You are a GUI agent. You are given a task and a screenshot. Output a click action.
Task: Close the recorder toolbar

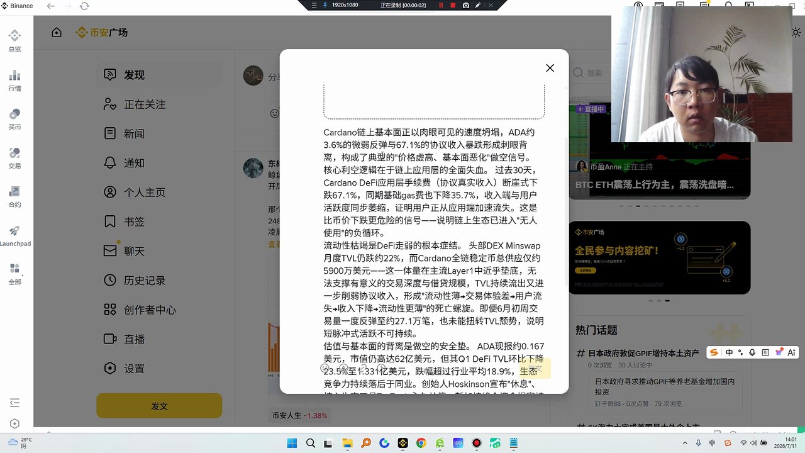(490, 5)
